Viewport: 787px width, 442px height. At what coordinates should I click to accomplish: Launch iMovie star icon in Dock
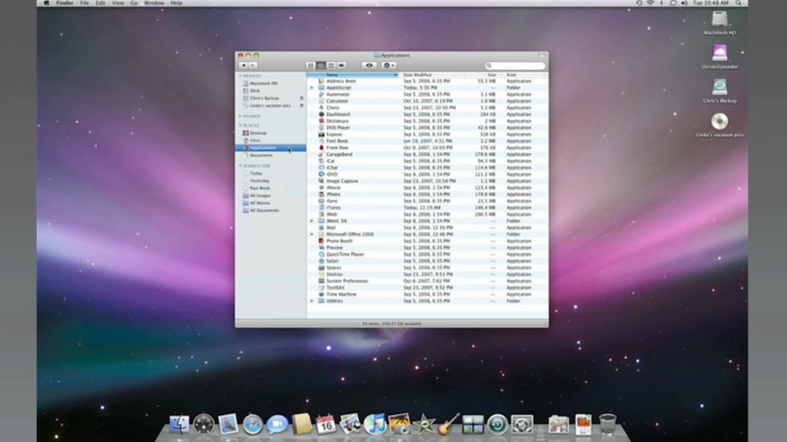[424, 424]
